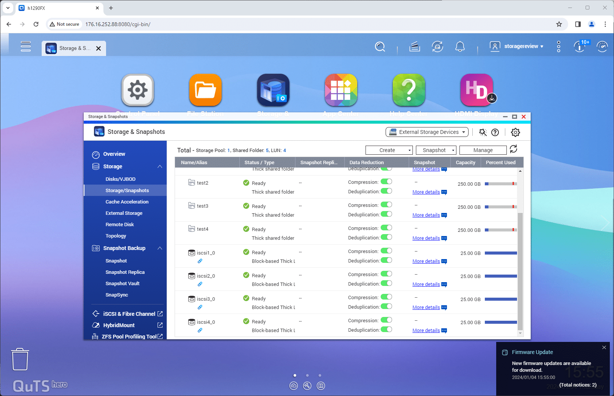Screen dimensions: 614x396
Task: Open Storage & Snapshots global settings gear
Action: [516, 132]
